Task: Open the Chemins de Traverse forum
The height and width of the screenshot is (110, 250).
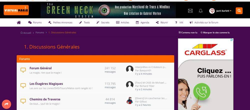Action: [45, 99]
